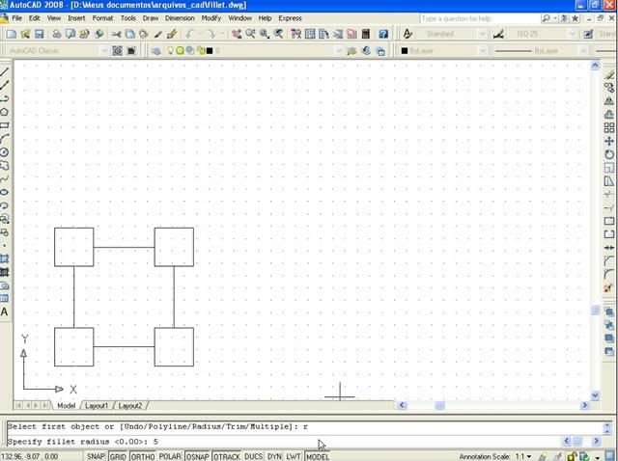Click the Undo arrow icon
This screenshot has width=618, height=461.
(x=190, y=34)
